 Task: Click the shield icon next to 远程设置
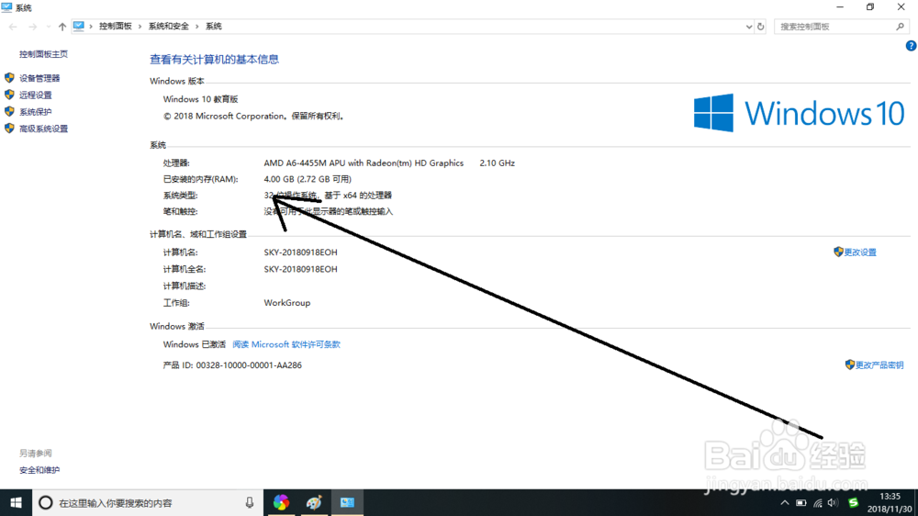tap(9, 95)
